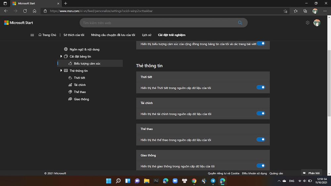This screenshot has width=331, height=186.
Task: Collapse the Thẻ thông tin tree arrow
Action: coord(61,71)
